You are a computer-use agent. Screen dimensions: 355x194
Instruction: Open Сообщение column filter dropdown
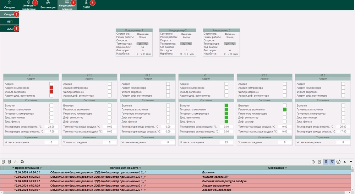point(286,168)
